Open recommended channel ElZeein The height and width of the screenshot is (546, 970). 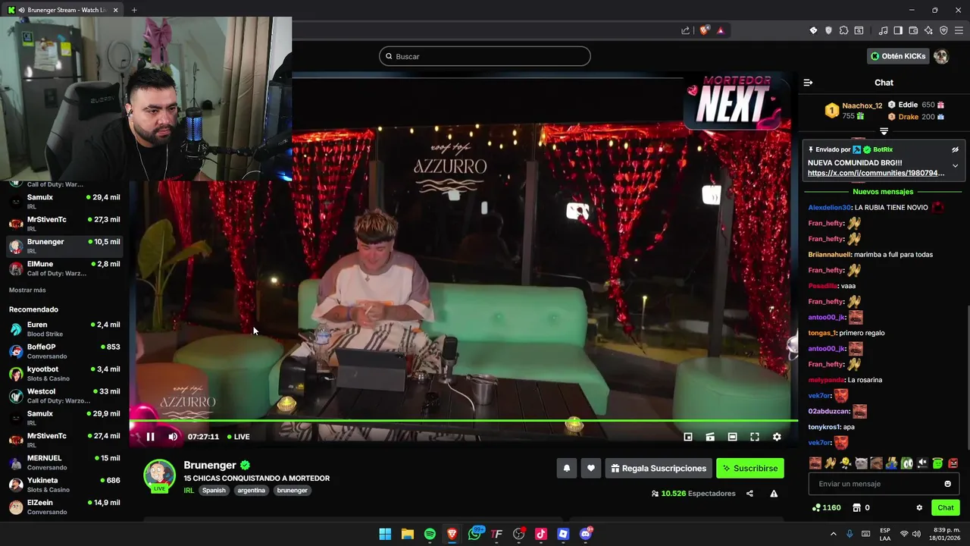pyautogui.click(x=64, y=507)
